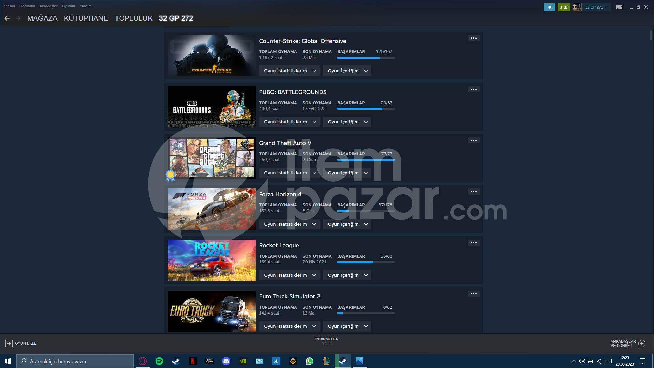Expand Oyun İstatistiklerim for Grand Theft Auto V
Viewport: 654px width, 368px height.
289,173
